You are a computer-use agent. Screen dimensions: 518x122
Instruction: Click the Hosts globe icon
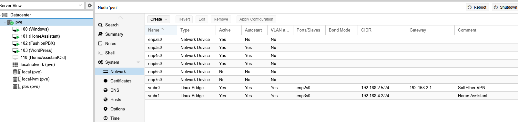(x=106, y=99)
